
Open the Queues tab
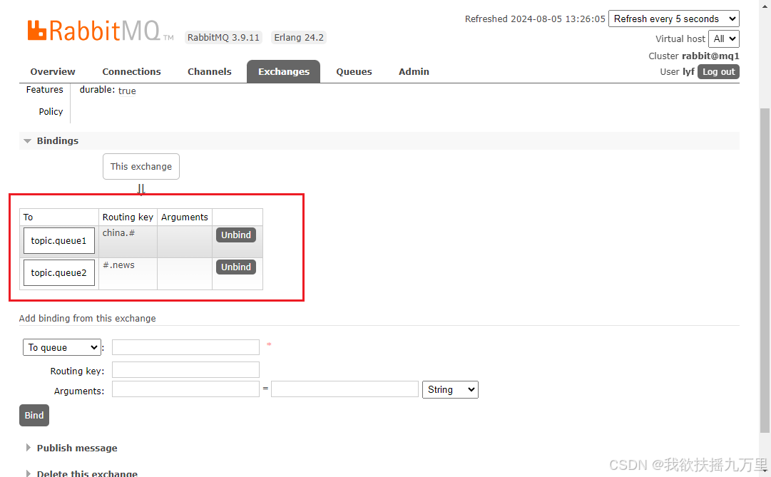pos(354,72)
